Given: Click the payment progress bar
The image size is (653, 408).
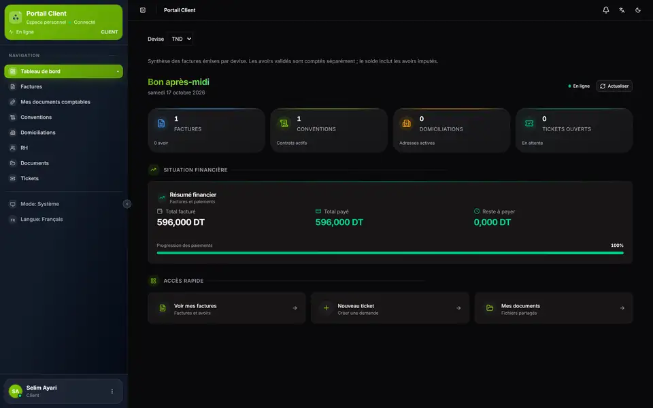Looking at the screenshot, I should coord(390,253).
